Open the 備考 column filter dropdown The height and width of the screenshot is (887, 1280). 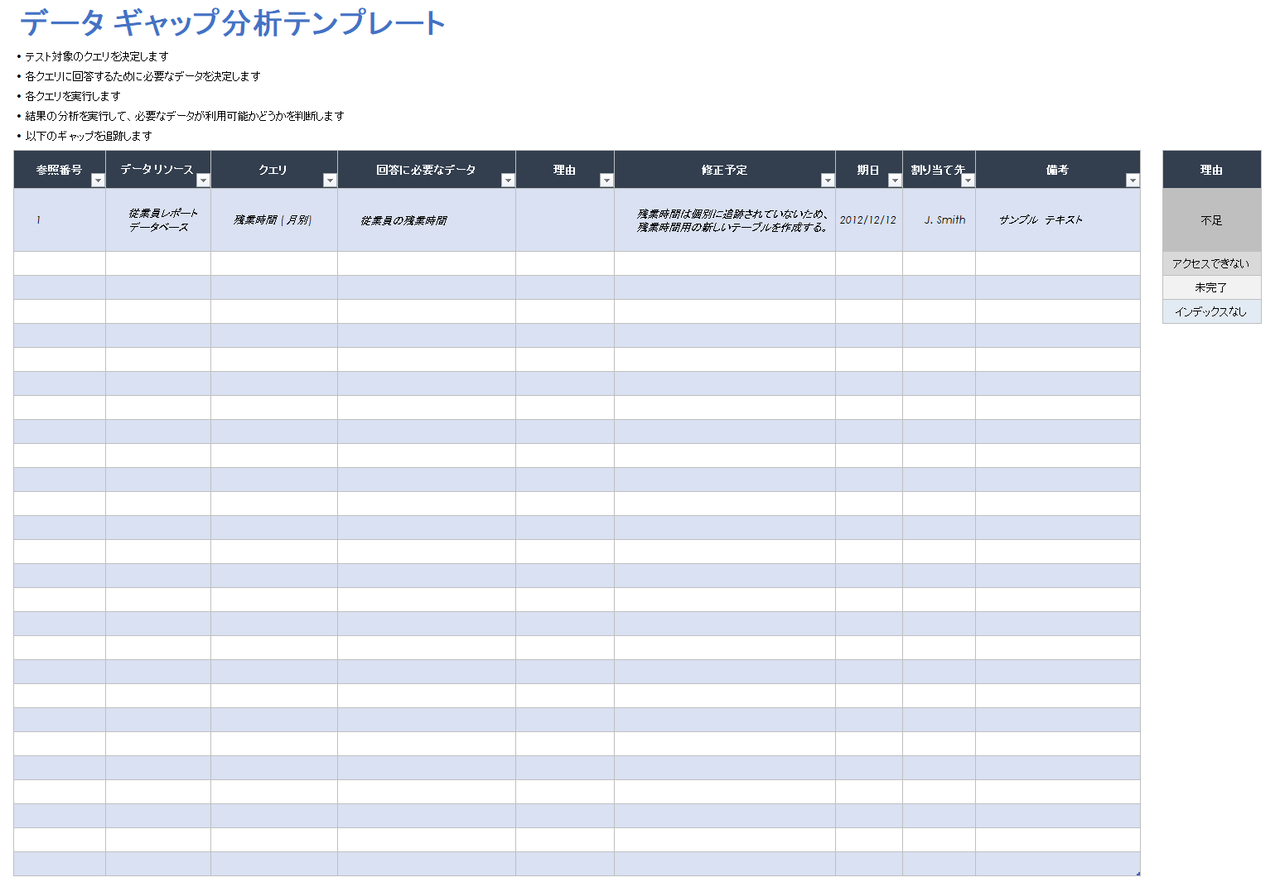1133,181
